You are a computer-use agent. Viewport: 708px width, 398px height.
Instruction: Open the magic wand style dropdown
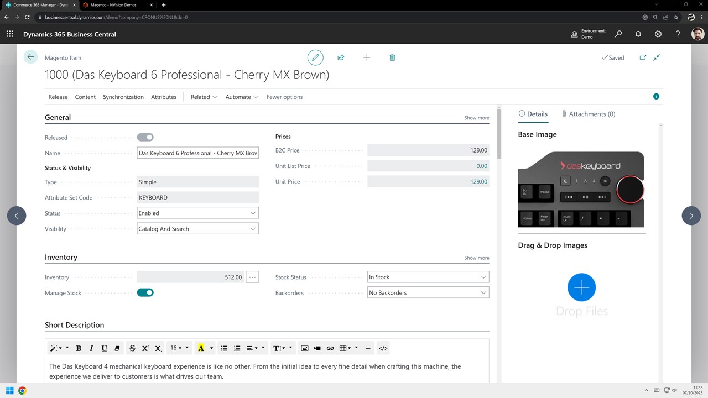point(59,348)
